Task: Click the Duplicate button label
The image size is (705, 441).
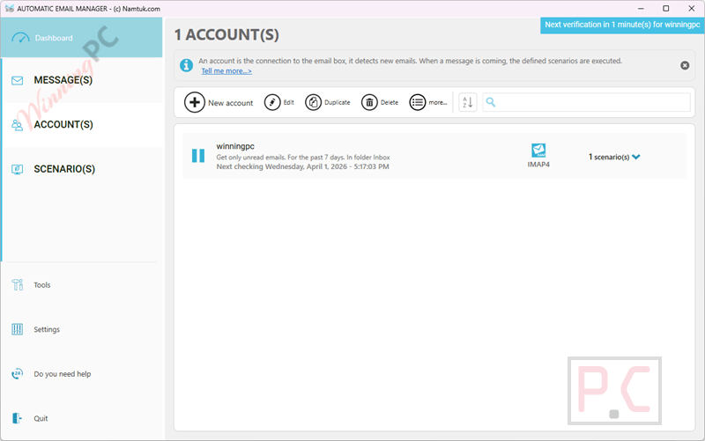Action: coord(338,102)
